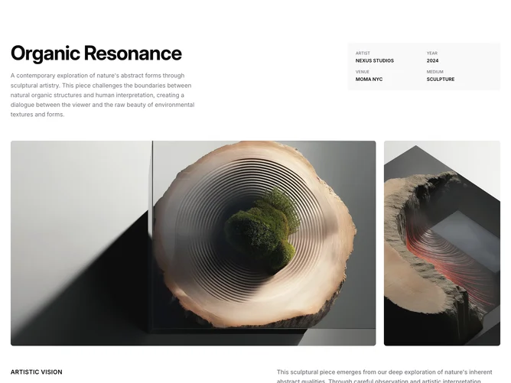Click the Organic Resonance heading
Screen dimensions: 511x383
(96, 53)
